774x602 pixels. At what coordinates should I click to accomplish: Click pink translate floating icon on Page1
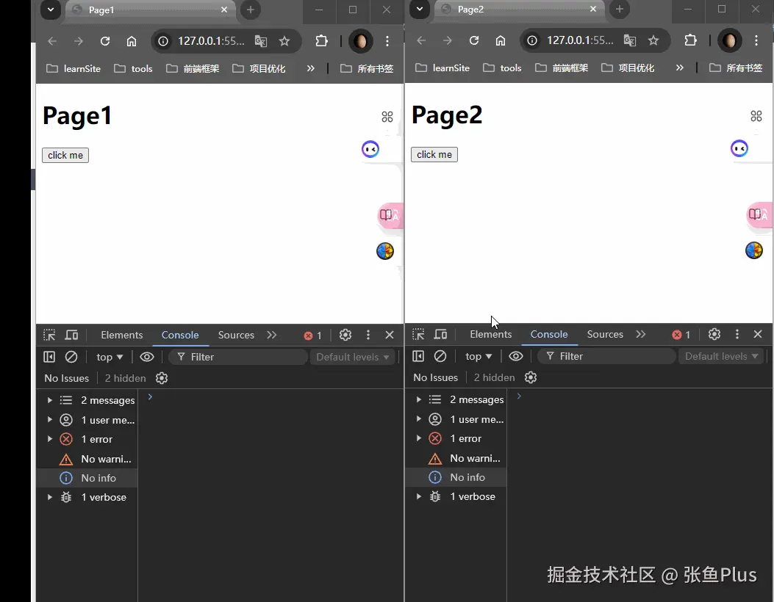(390, 215)
